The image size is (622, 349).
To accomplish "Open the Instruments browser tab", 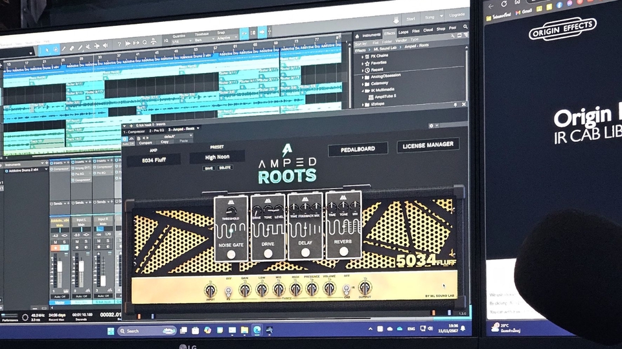I will click(371, 35).
